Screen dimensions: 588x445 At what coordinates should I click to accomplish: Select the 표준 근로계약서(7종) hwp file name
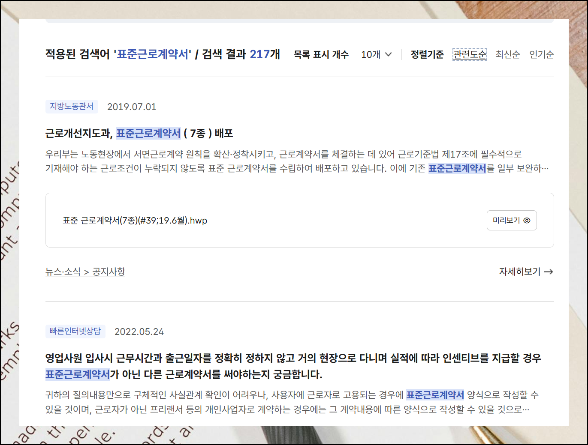pos(135,221)
